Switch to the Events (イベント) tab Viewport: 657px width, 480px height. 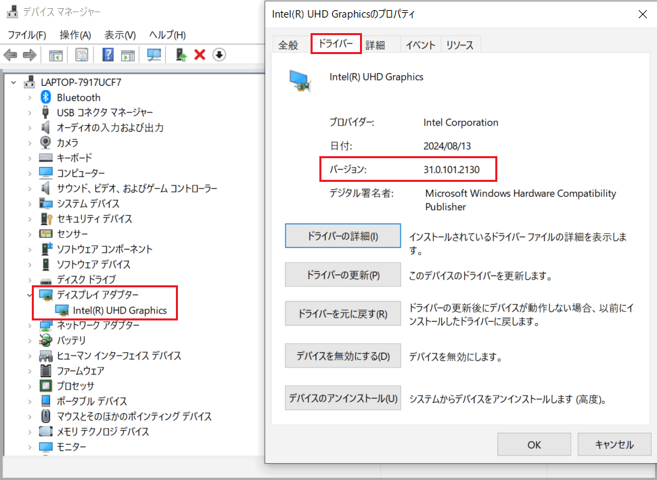click(x=421, y=45)
